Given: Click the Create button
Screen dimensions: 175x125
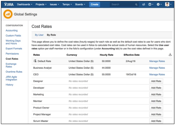Looking at the screenshot, I should (x=94, y=4).
